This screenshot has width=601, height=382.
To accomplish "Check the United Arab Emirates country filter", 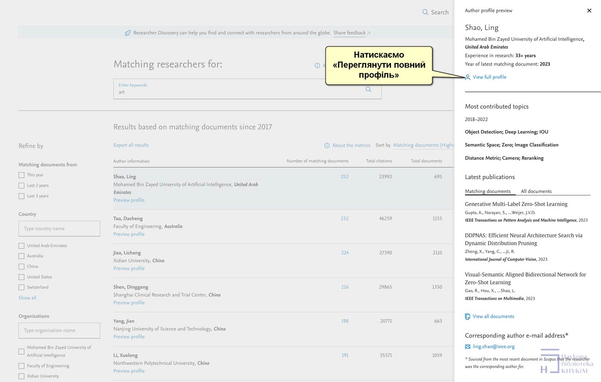I will click(x=21, y=246).
